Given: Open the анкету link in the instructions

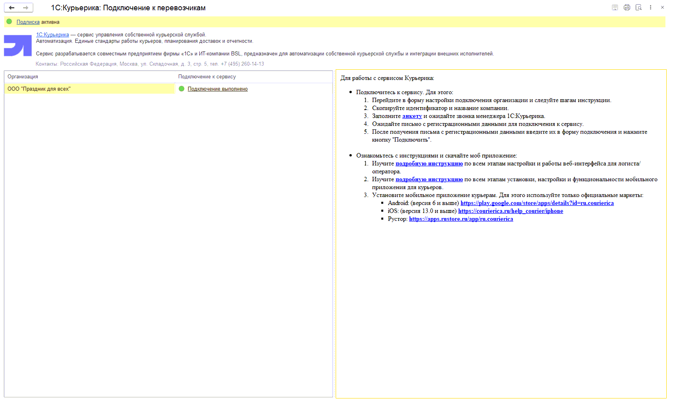Looking at the screenshot, I should 412,116.
